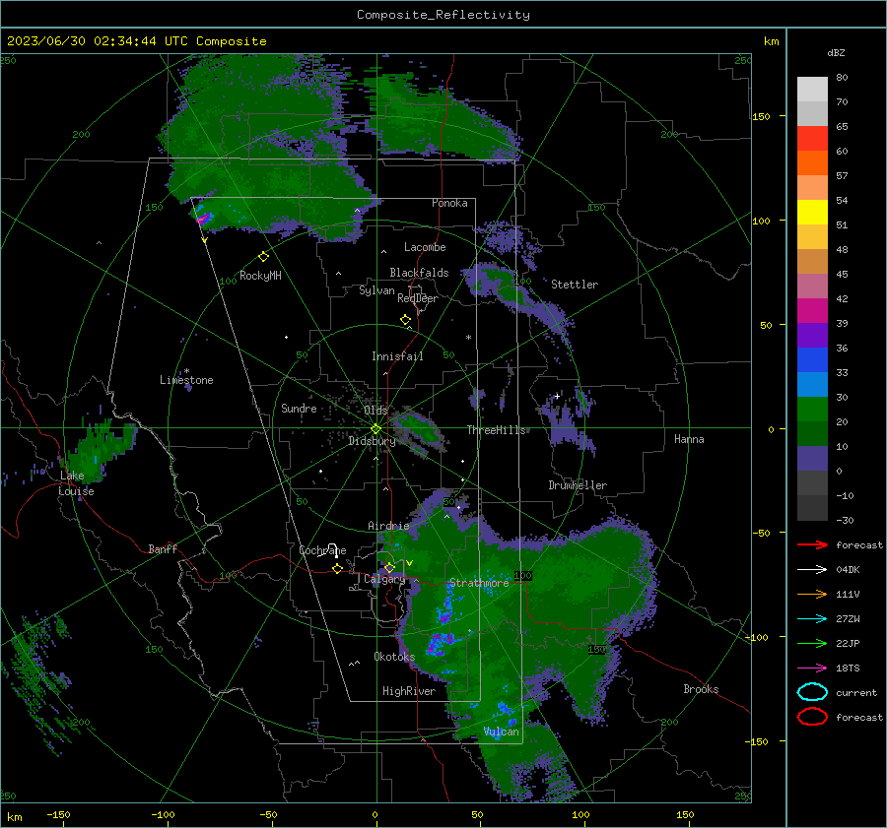Click the yellow 51-54 dBZ swatch

pos(812,213)
